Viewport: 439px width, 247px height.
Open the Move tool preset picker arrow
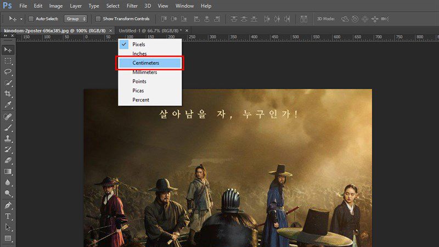21,19
